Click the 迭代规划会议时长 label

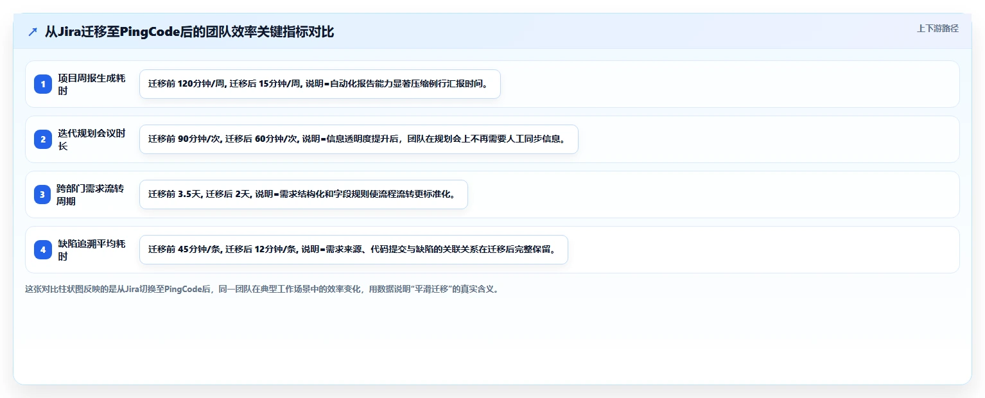(x=92, y=139)
